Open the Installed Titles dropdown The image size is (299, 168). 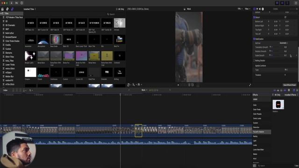click(30, 9)
